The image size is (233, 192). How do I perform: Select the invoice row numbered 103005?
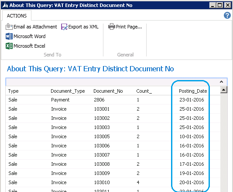click(x=113, y=136)
